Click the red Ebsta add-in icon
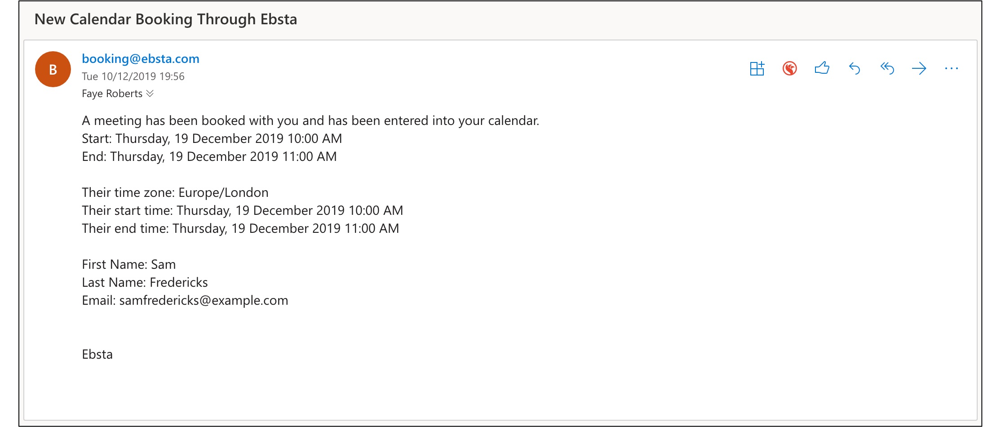This screenshot has width=1001, height=427. pos(789,69)
